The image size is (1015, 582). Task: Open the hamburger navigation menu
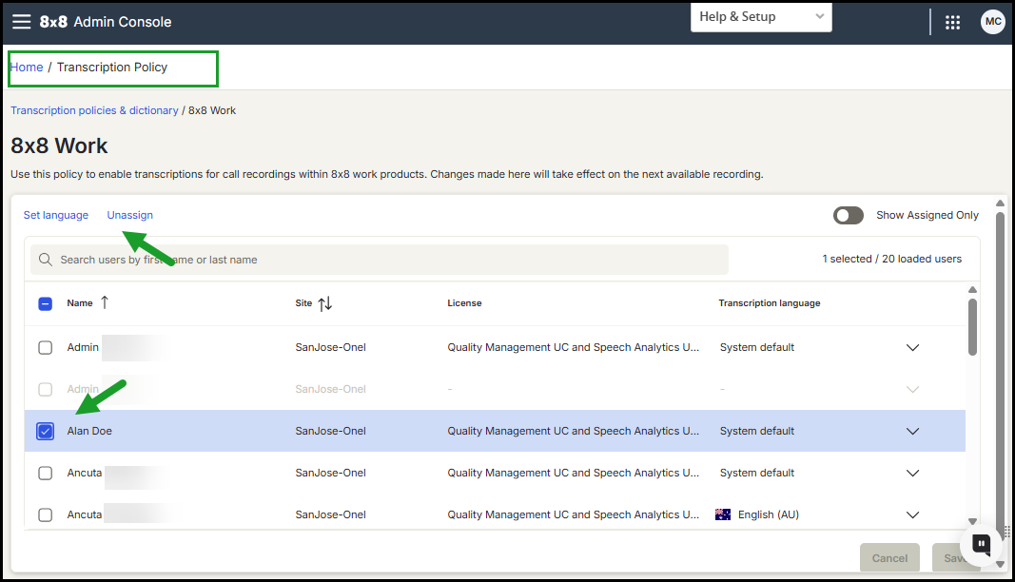21,22
